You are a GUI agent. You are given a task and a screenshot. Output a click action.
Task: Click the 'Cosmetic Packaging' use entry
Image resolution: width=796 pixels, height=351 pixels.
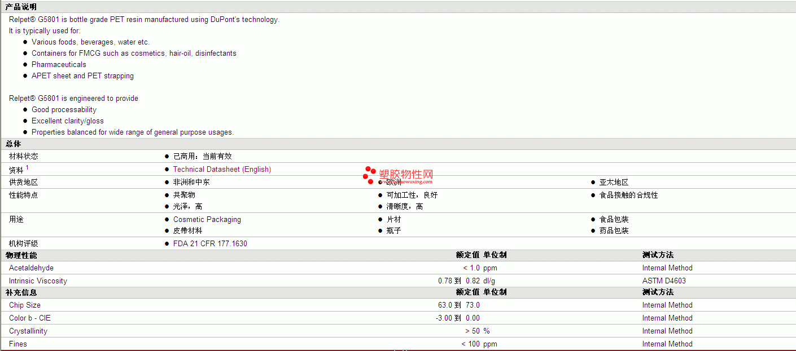click(x=207, y=220)
